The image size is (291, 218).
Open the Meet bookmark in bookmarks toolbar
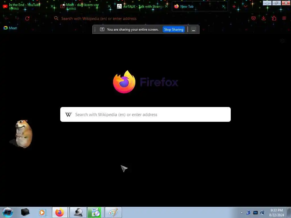(10, 28)
